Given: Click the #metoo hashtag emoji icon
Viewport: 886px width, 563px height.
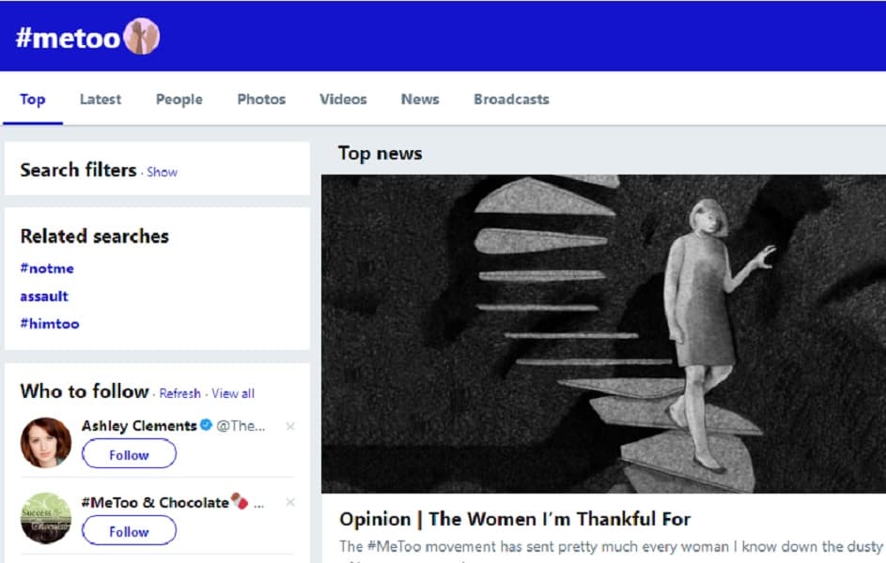Looking at the screenshot, I should click(x=142, y=37).
